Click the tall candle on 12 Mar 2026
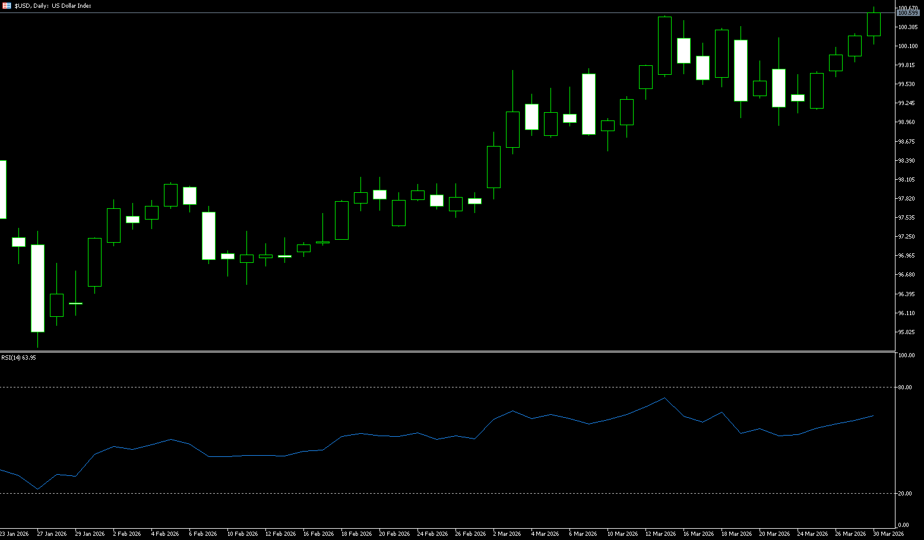 click(664, 46)
